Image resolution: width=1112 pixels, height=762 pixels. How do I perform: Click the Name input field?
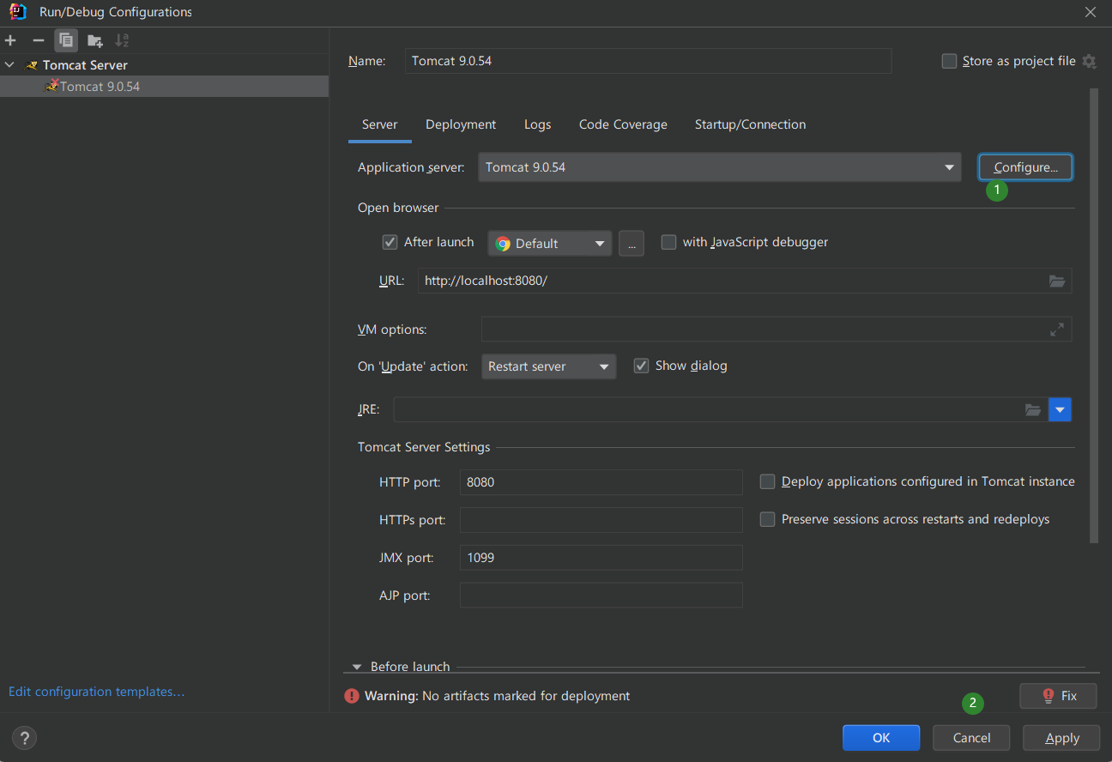(649, 61)
